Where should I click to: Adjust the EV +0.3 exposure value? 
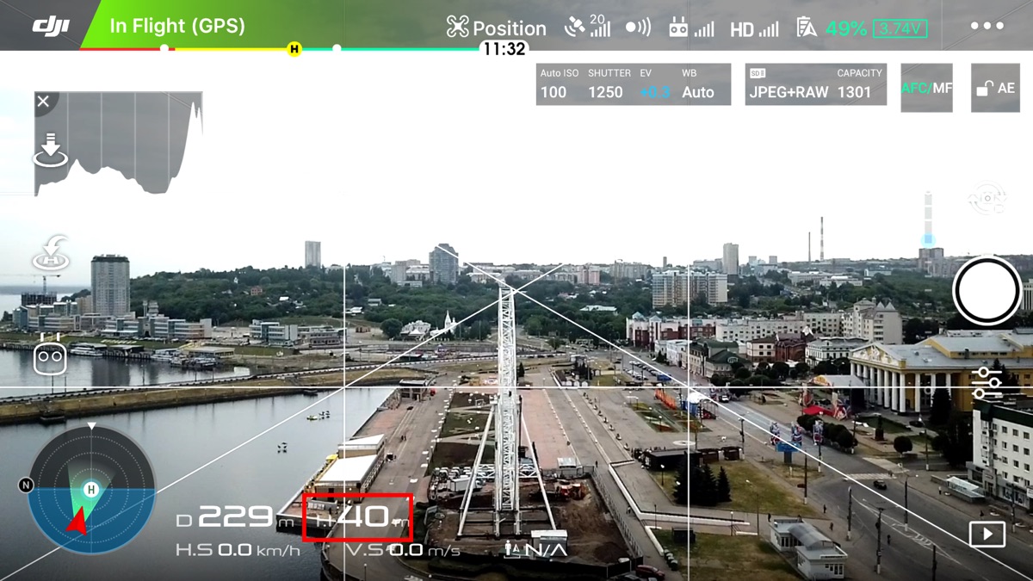pos(655,84)
